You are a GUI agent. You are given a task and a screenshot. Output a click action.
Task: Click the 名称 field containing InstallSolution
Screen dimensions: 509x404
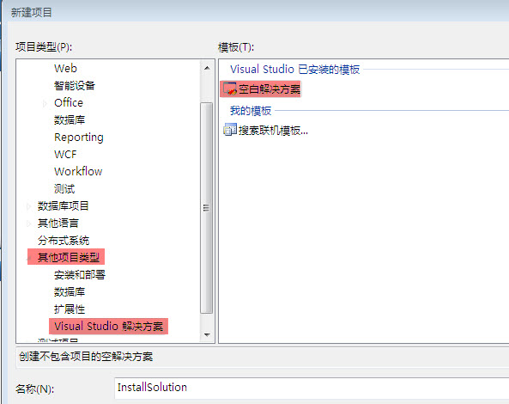tap(312, 388)
